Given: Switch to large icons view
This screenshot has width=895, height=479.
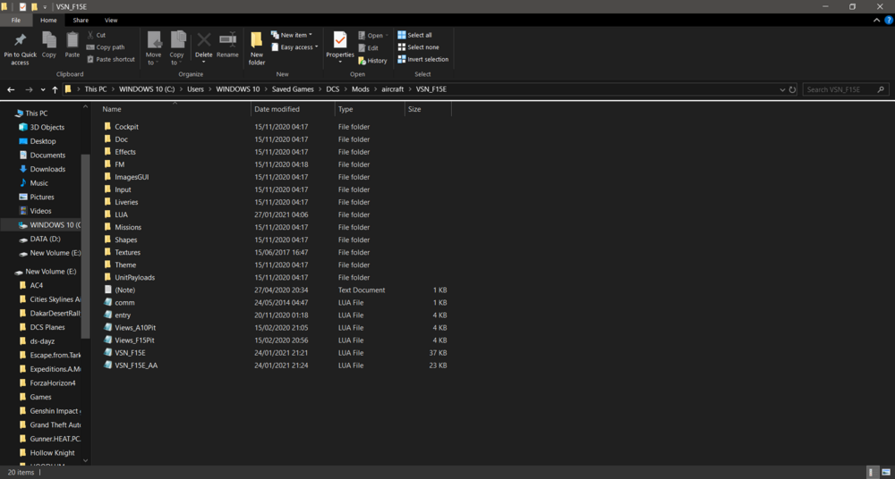Looking at the screenshot, I should coord(885,472).
